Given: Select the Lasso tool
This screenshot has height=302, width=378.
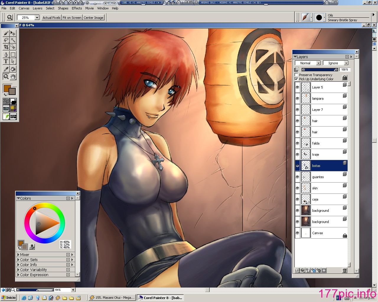Looking at the screenshot, I should [6, 40].
